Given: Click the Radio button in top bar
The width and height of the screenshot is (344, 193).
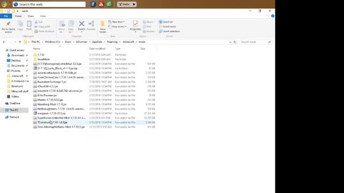Looking at the screenshot, I should pyautogui.click(x=127, y=4).
